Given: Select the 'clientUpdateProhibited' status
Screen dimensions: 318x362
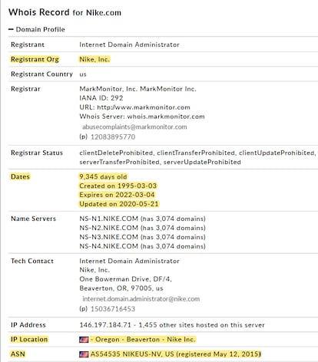Looking at the screenshot, I should 277,153.
